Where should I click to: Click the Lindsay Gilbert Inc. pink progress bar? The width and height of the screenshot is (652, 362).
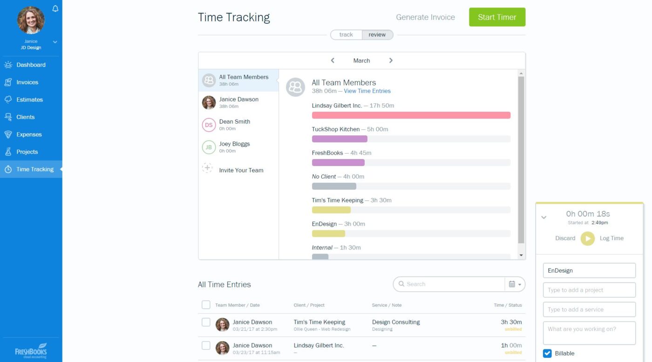point(411,115)
